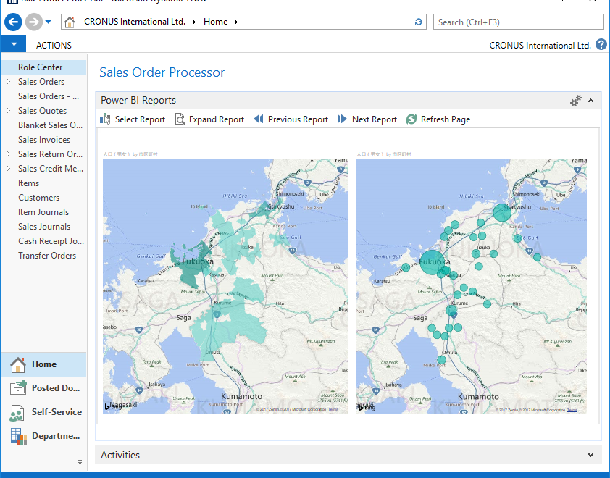Image resolution: width=610 pixels, height=478 pixels.
Task: Click the Expand Report action label
Action: [217, 119]
